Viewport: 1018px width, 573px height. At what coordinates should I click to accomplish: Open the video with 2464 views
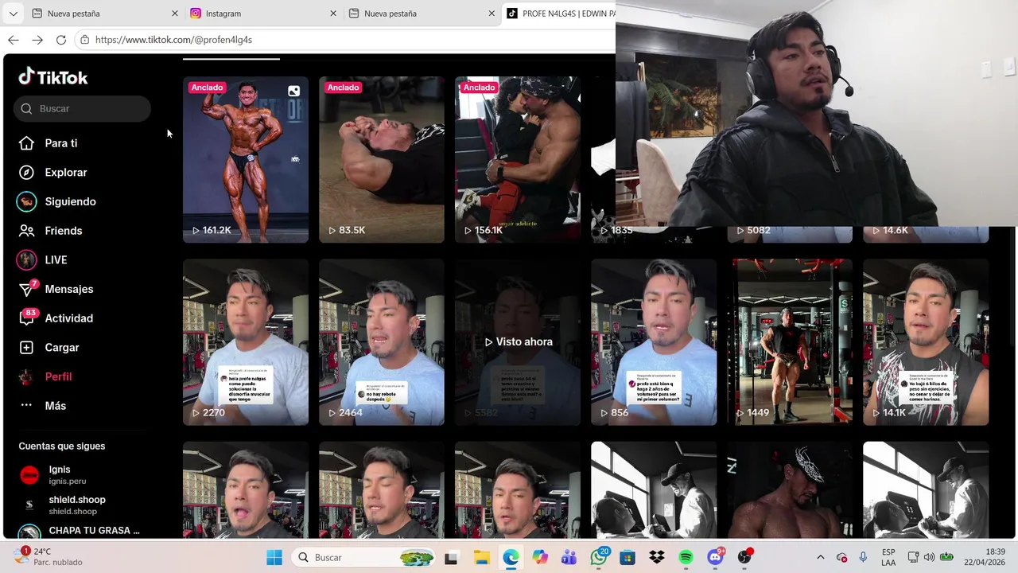[x=382, y=342]
